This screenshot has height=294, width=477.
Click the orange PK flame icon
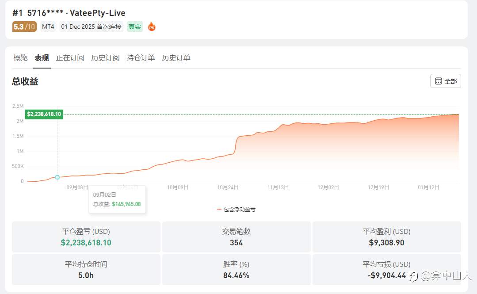pyautogui.click(x=152, y=27)
